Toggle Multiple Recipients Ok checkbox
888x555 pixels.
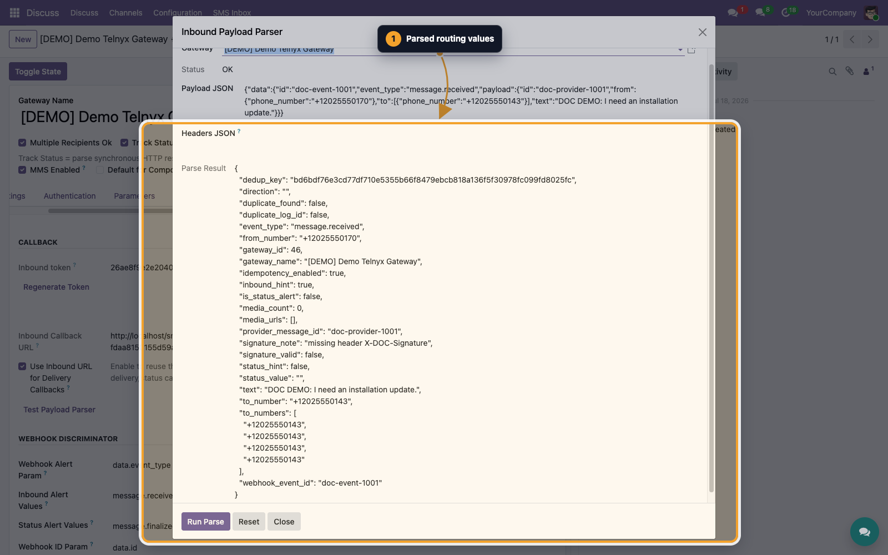22,143
